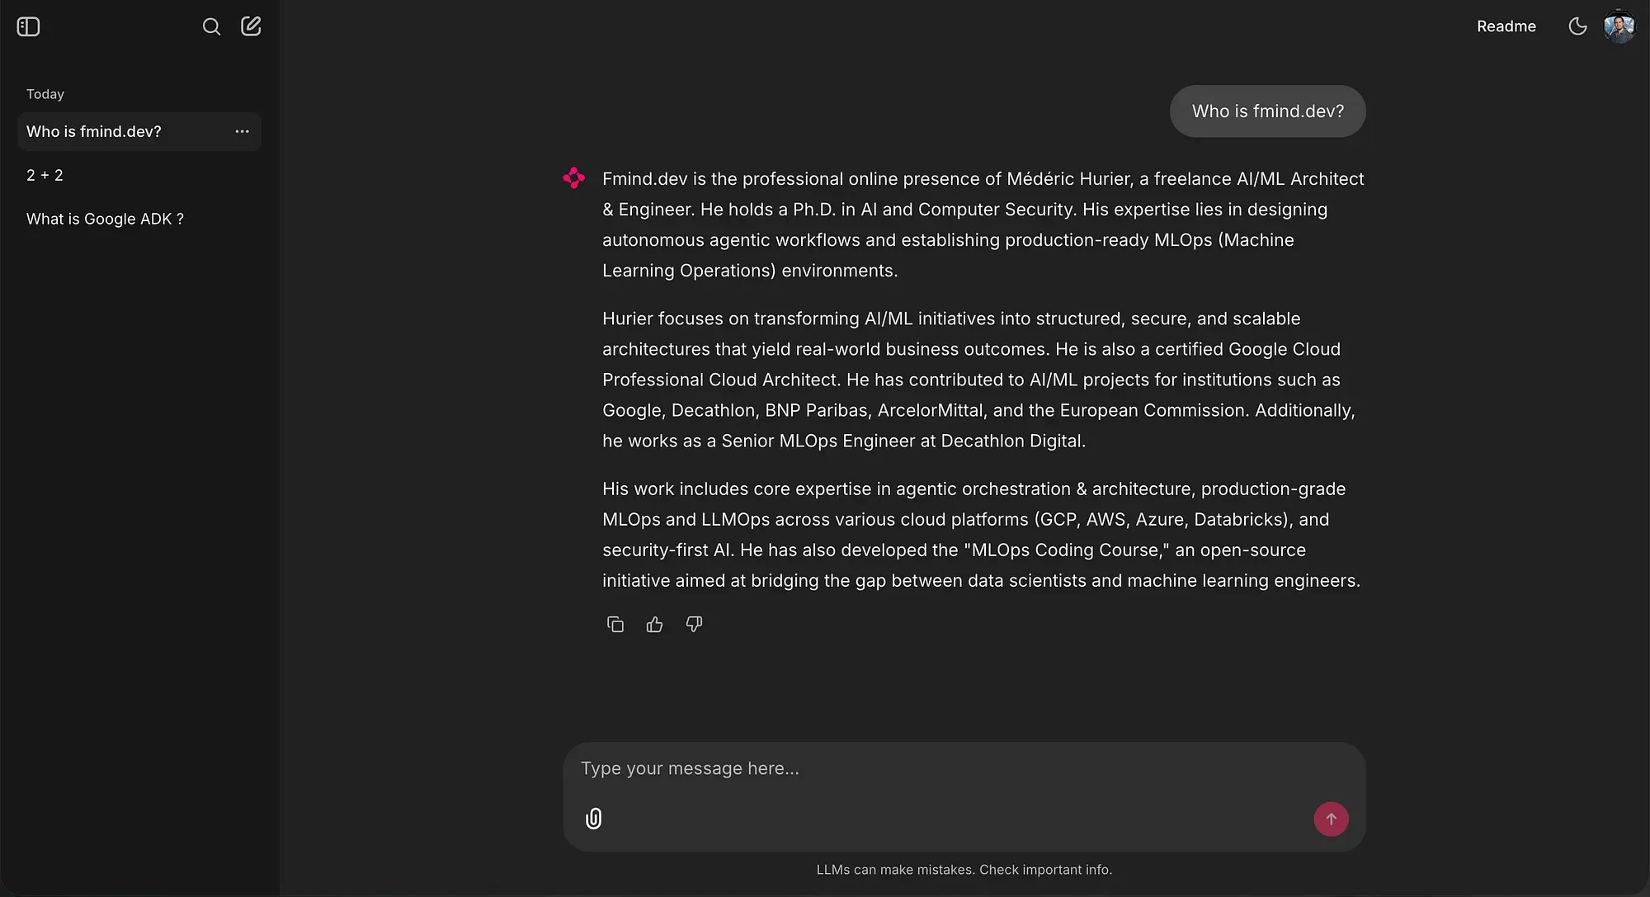The image size is (1650, 897).
Task: Open the Readme page
Action: (x=1505, y=26)
